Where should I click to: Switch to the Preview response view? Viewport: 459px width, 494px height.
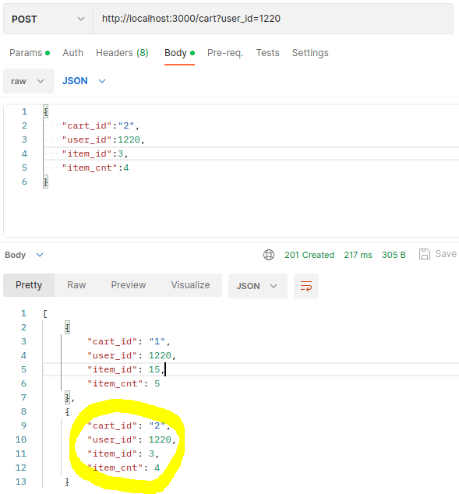pyautogui.click(x=129, y=285)
